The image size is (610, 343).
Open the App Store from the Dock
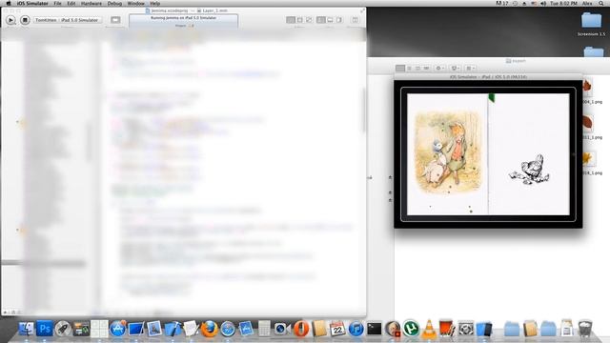click(117, 329)
